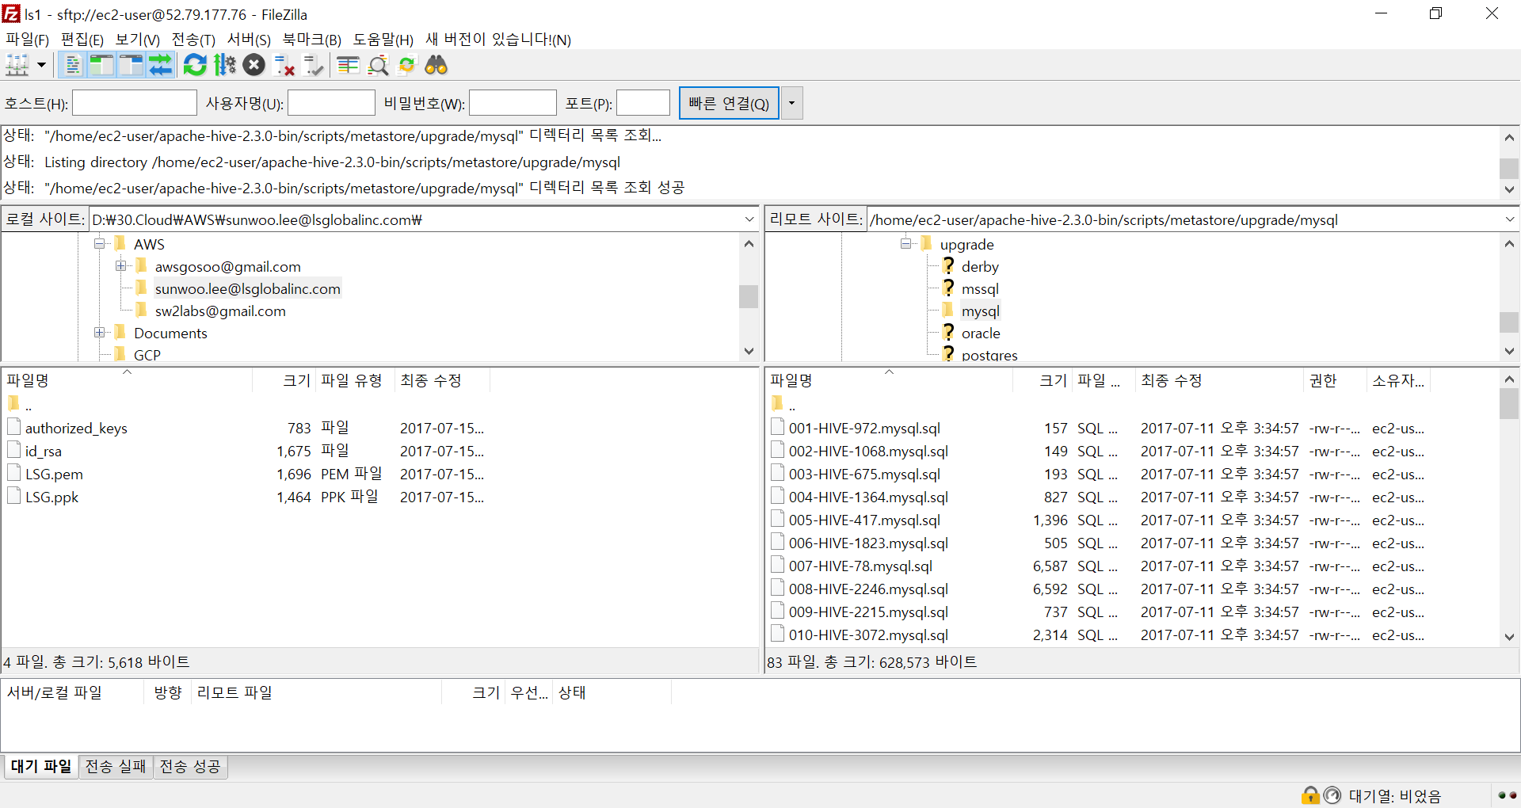
Task: Focus the 비밀번호 password field
Action: pos(513,103)
